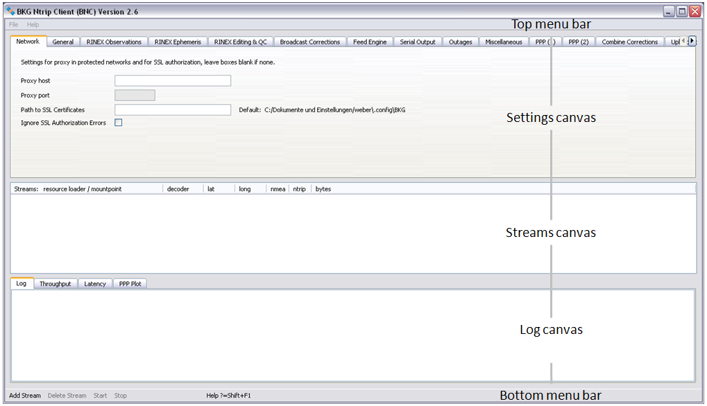This screenshot has height=406, width=707.
Task: Click the BNC application icon in title bar
Action: [10, 11]
